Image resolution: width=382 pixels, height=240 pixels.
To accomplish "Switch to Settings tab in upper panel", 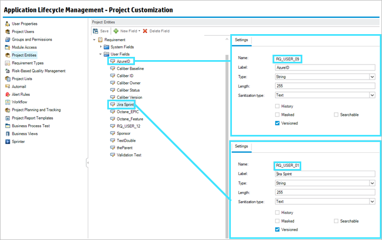I will click(242, 41).
